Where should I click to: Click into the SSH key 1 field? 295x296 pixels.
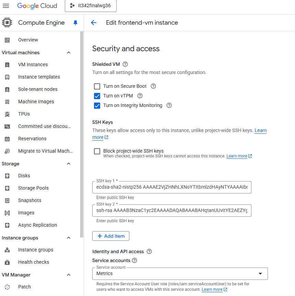pyautogui.click(x=172, y=187)
